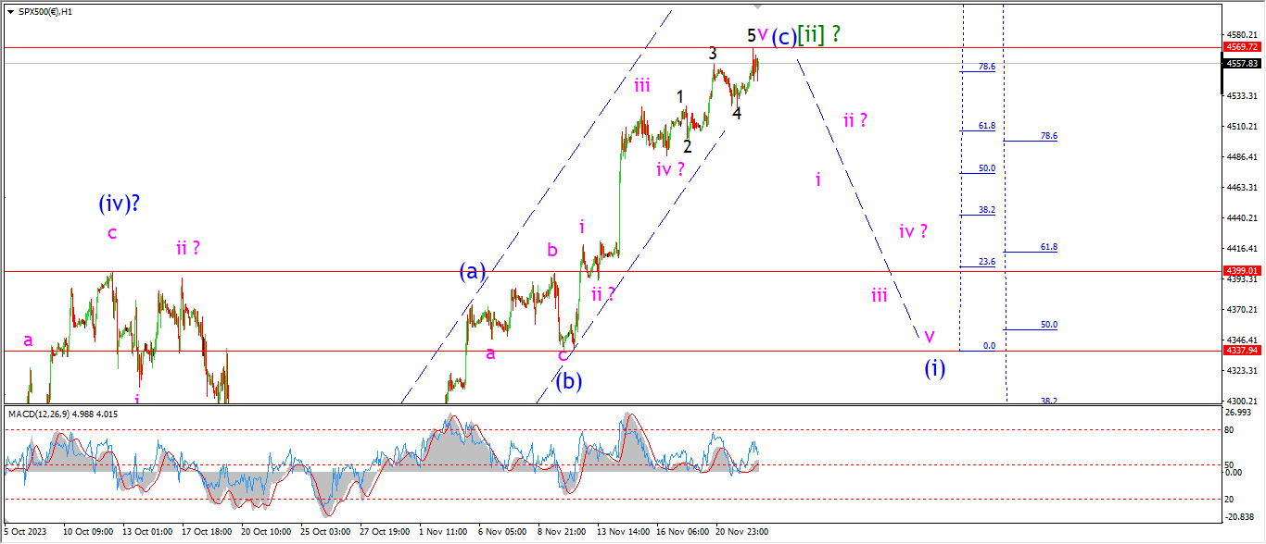Select the black 4557.83 current price label
This screenshot has width=1266, height=544.
[1241, 64]
